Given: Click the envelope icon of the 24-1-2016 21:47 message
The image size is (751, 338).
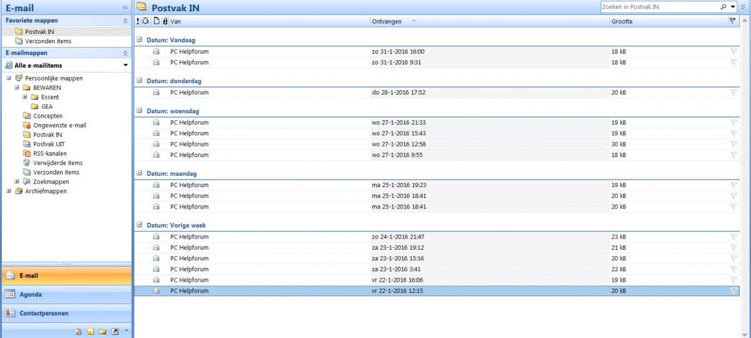Looking at the screenshot, I should [x=156, y=237].
